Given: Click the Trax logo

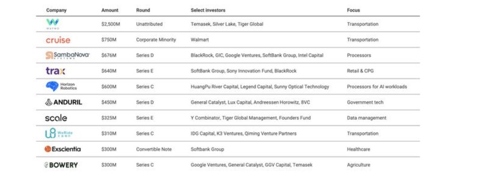Looking at the screenshot, I should 55,71.
